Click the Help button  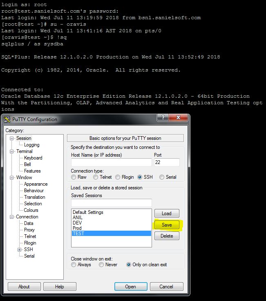click(60, 286)
